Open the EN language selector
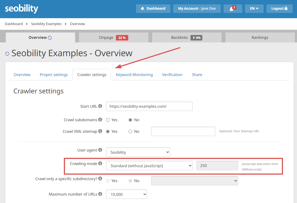 pos(254,9)
